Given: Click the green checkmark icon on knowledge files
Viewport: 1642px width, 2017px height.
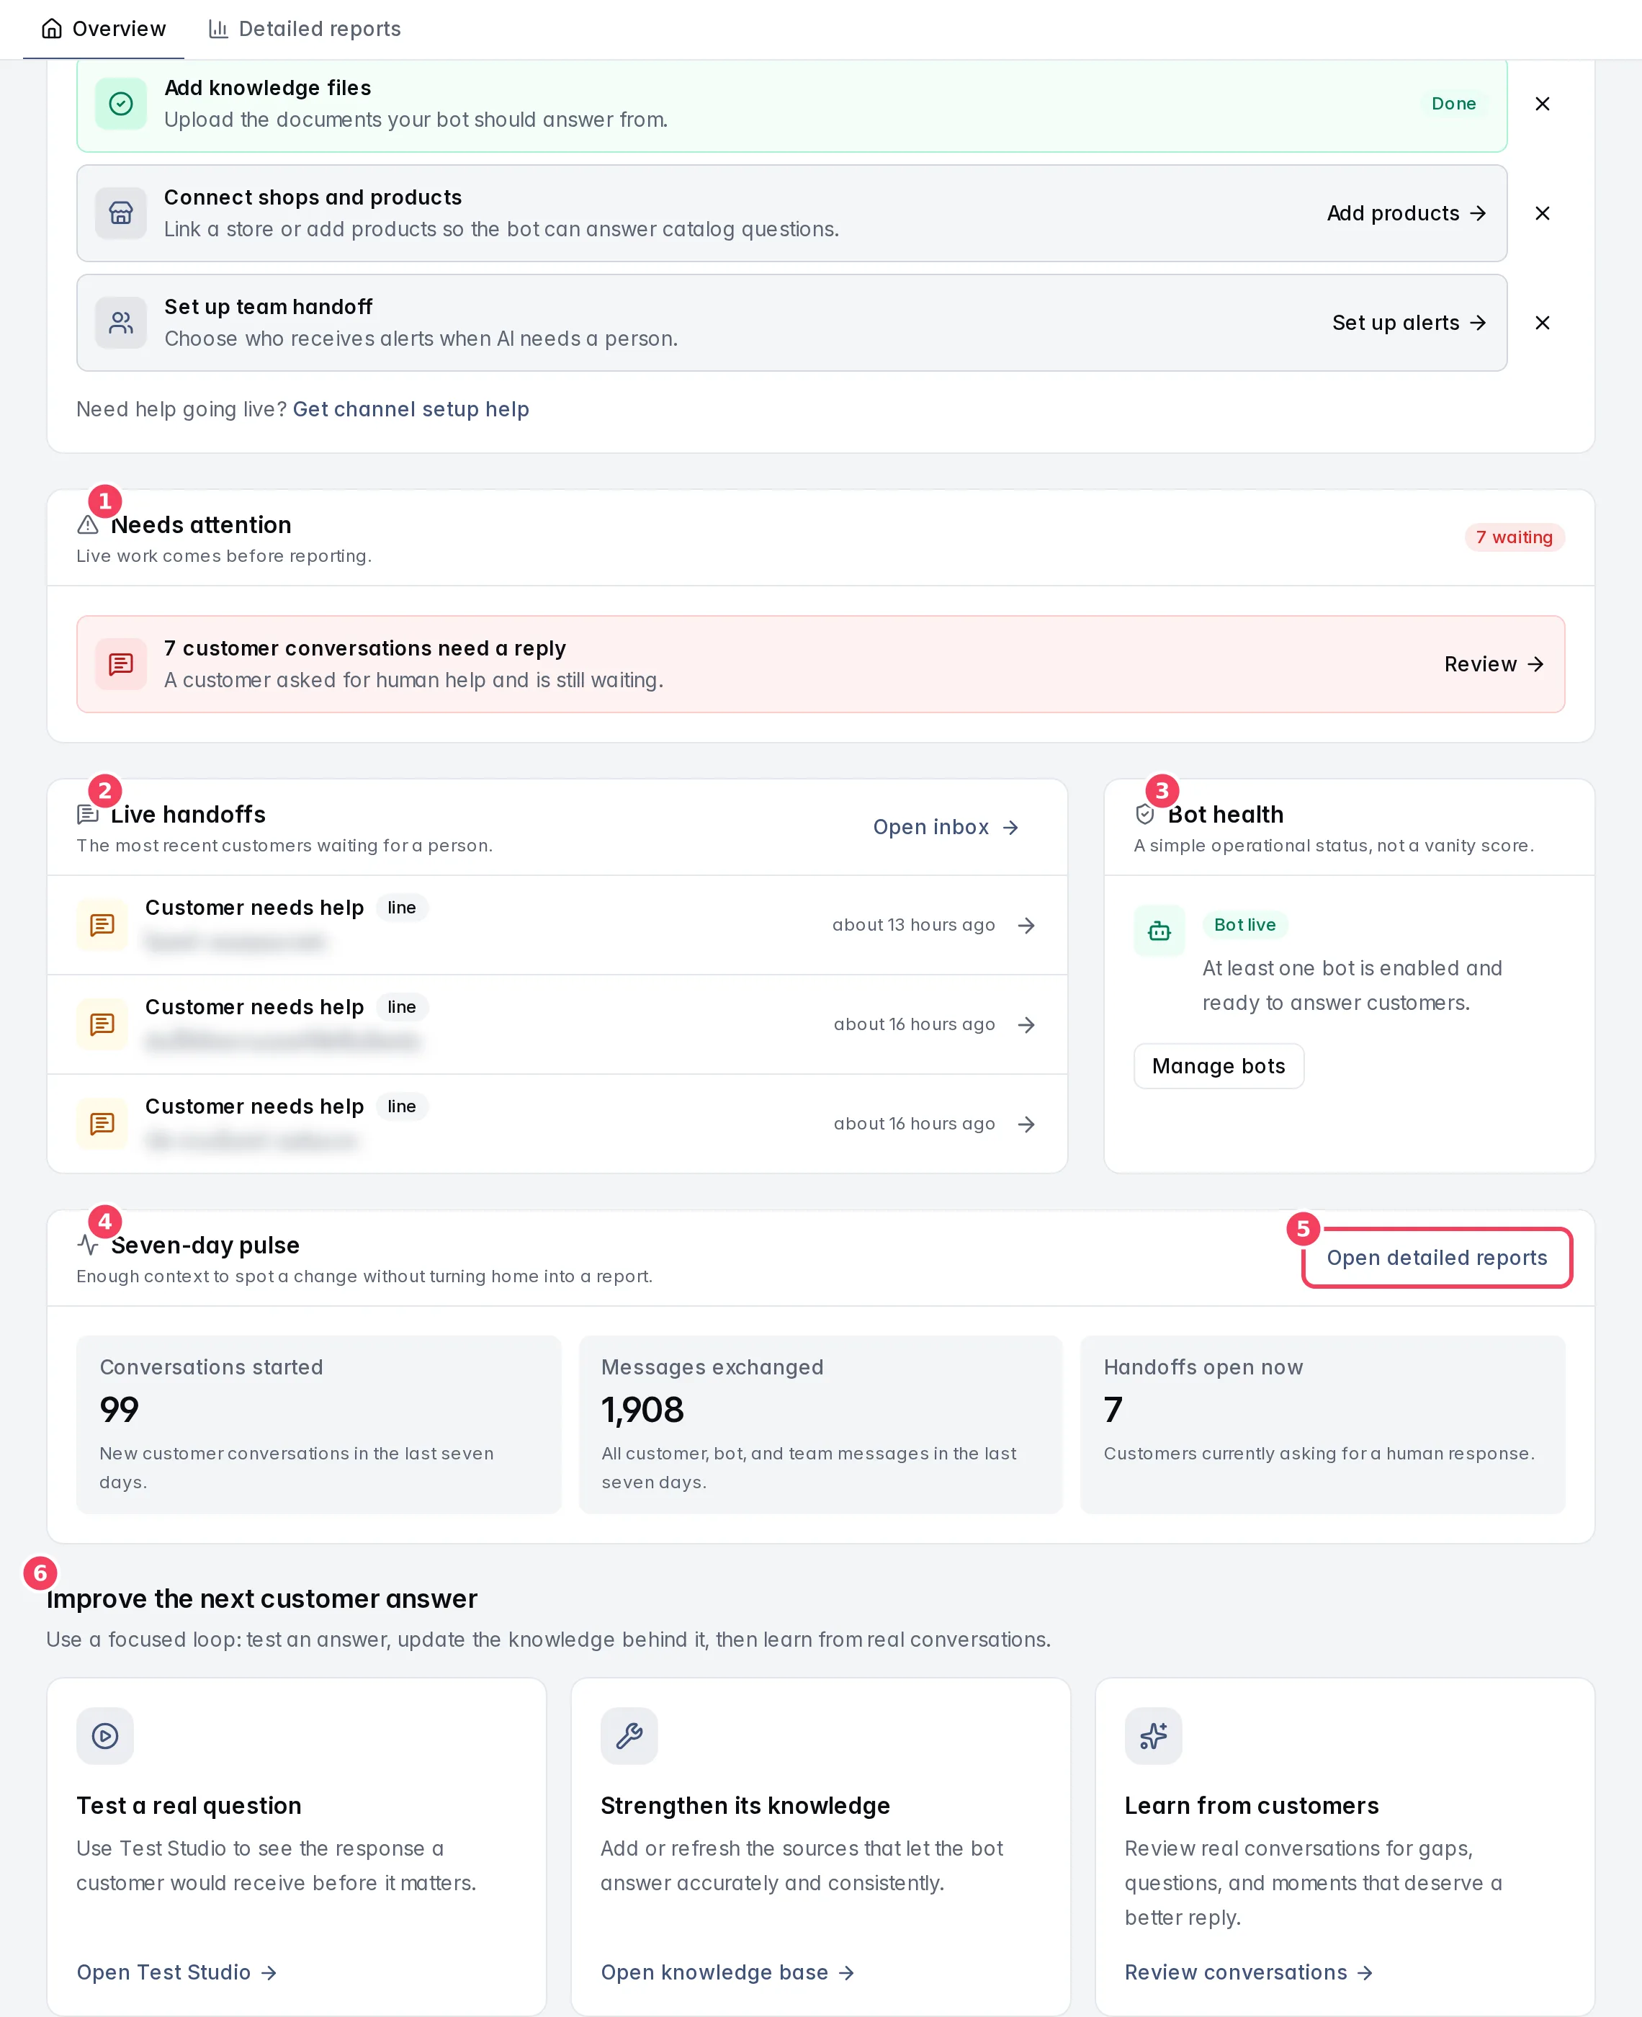Looking at the screenshot, I should [121, 103].
